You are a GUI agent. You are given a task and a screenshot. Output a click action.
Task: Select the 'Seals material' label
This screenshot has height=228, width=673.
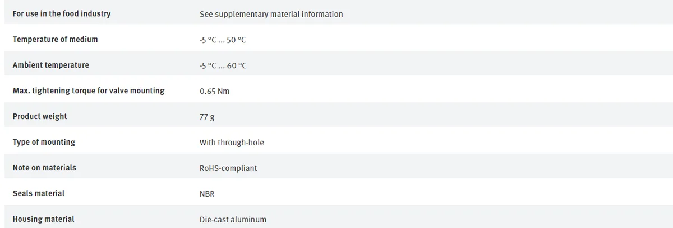click(38, 193)
